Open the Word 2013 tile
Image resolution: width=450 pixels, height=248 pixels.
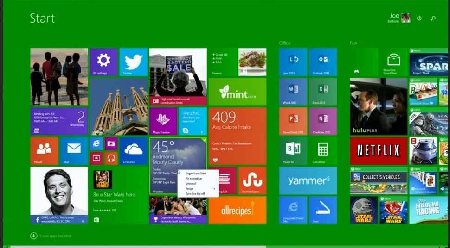tap(293, 92)
